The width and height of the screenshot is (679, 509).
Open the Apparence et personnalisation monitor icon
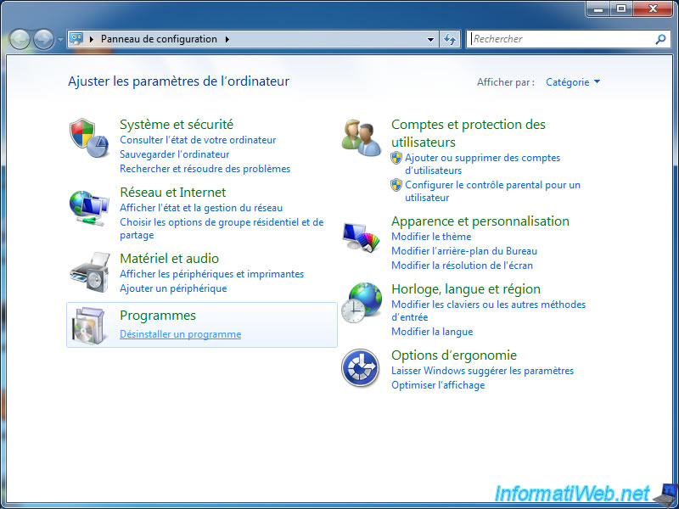click(361, 237)
